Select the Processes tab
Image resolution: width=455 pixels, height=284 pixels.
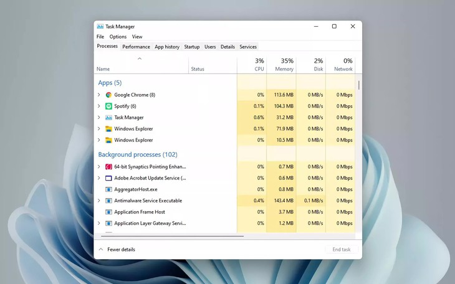(107, 46)
